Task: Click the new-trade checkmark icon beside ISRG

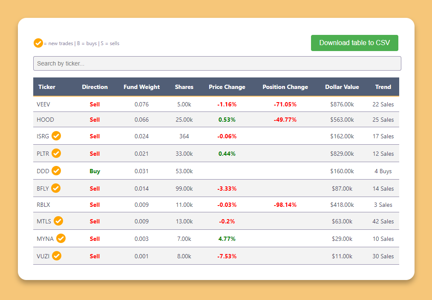Action: (x=56, y=136)
